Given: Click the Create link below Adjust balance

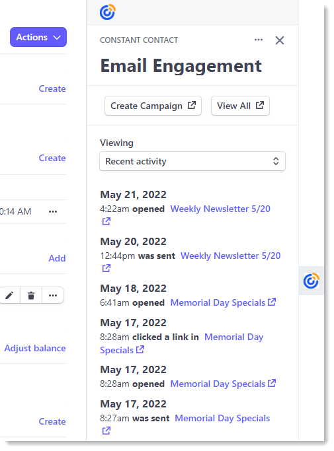Looking at the screenshot, I should 52,421.
